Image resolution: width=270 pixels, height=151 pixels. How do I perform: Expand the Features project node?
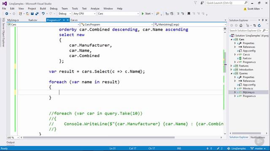click(232, 66)
